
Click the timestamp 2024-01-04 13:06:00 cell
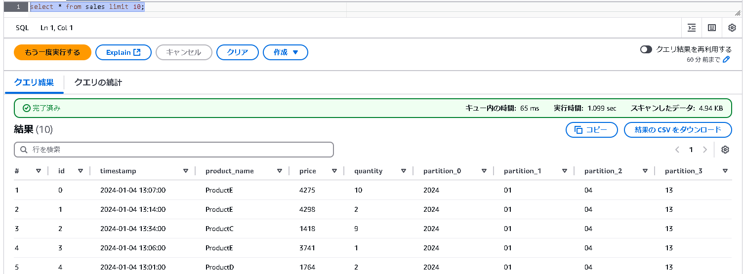(x=133, y=248)
